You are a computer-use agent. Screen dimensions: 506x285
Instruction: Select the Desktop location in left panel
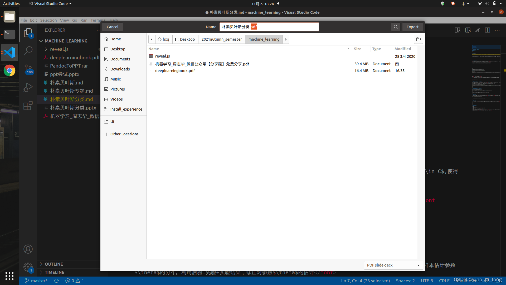point(118,49)
